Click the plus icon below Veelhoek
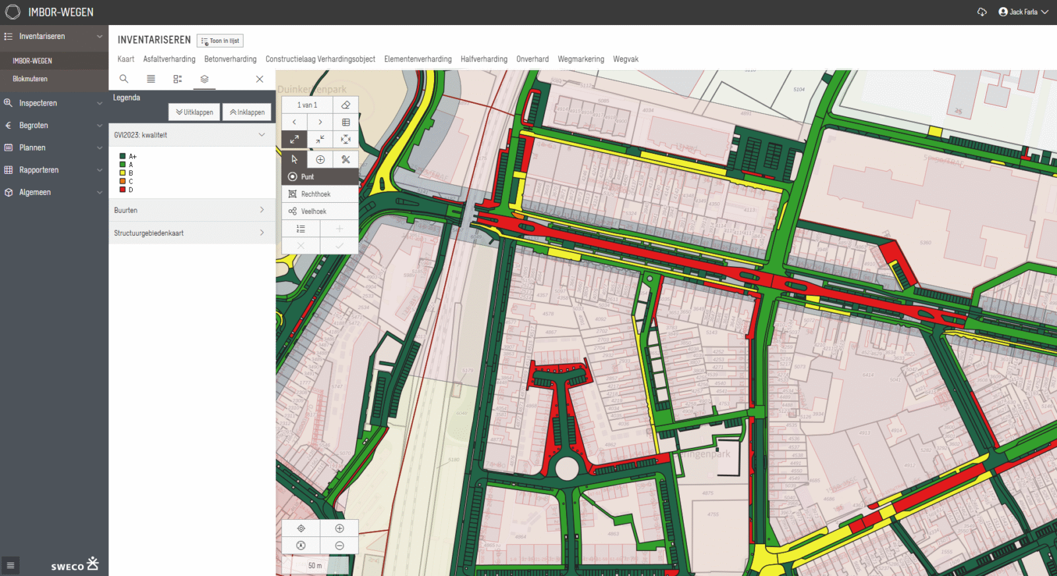The height and width of the screenshot is (576, 1057). pos(340,229)
